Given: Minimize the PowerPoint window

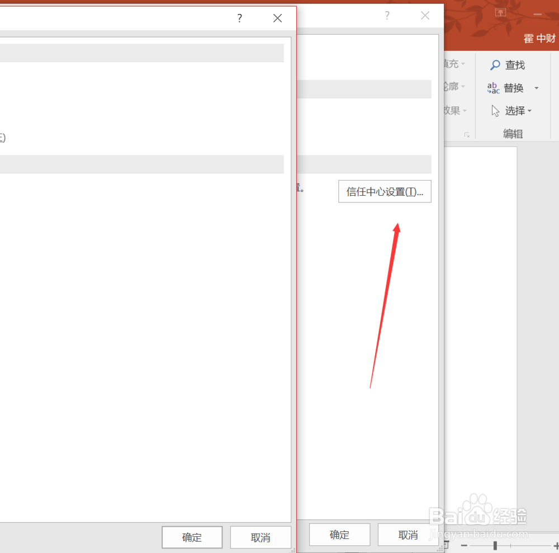Looking at the screenshot, I should [538, 15].
